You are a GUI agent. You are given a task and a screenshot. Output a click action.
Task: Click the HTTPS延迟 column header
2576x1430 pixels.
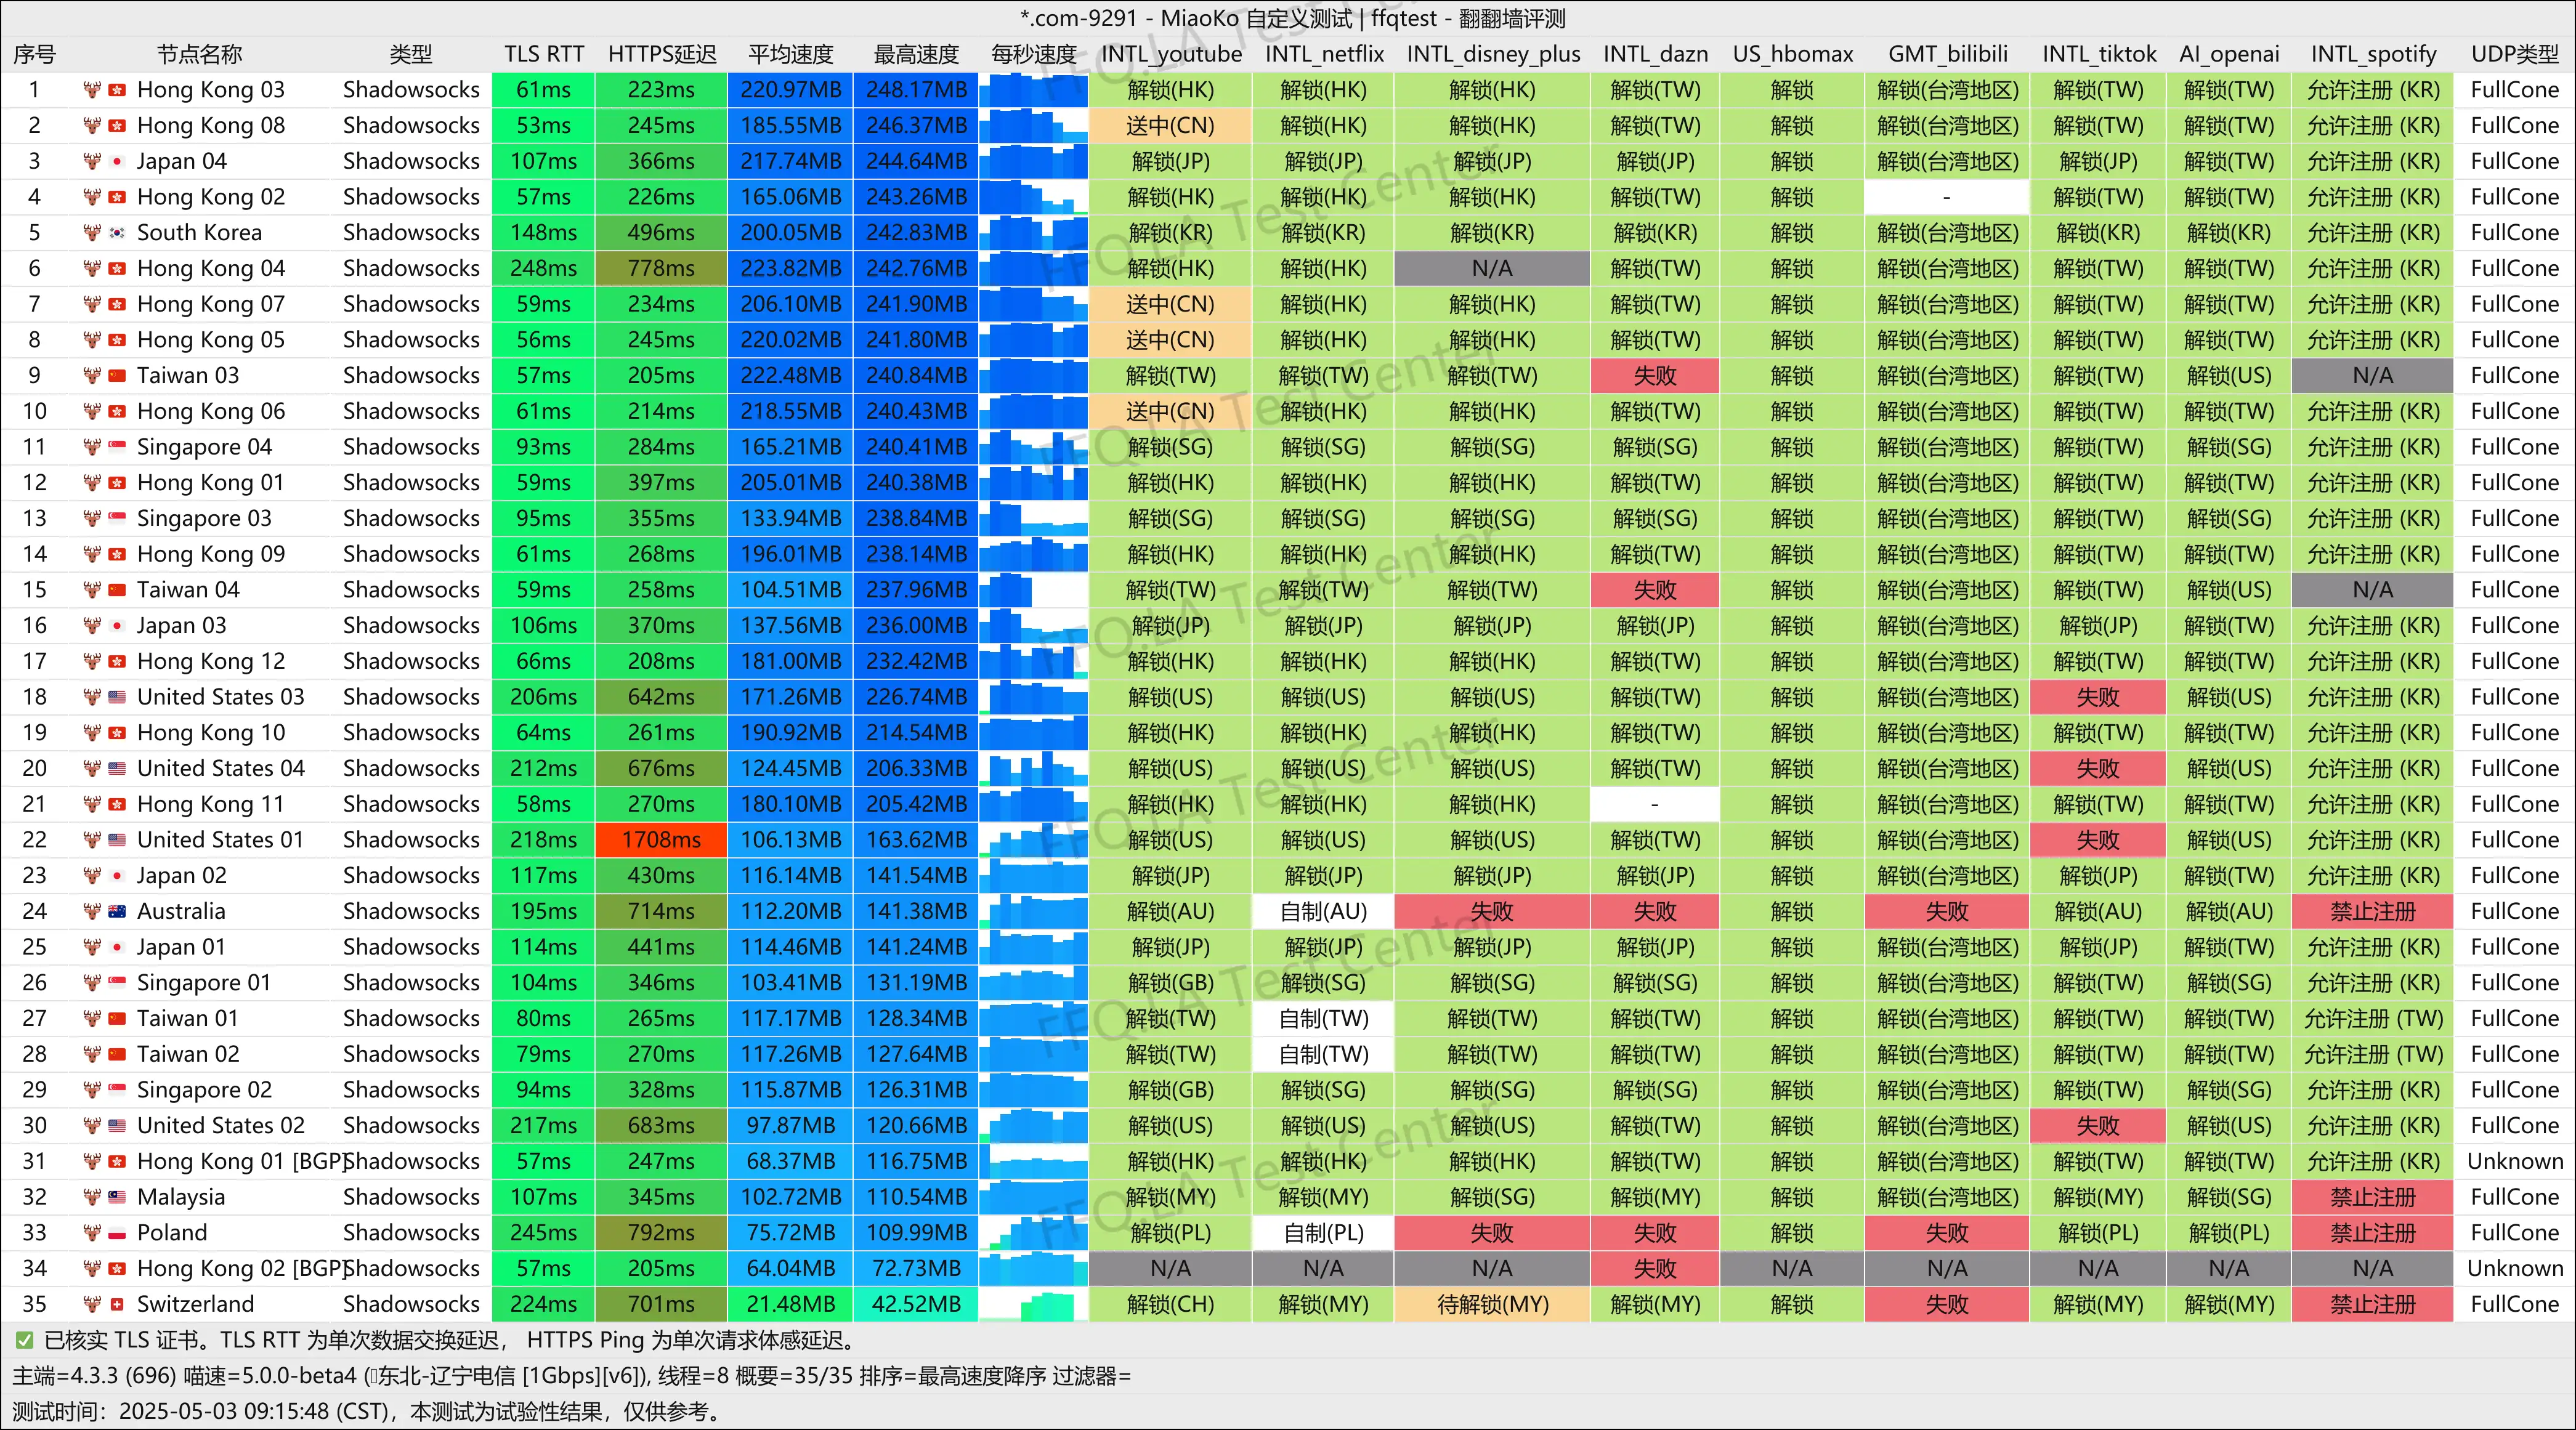662,54
